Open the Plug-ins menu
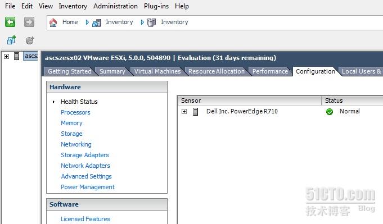This screenshot has height=224, width=383. pos(156,6)
